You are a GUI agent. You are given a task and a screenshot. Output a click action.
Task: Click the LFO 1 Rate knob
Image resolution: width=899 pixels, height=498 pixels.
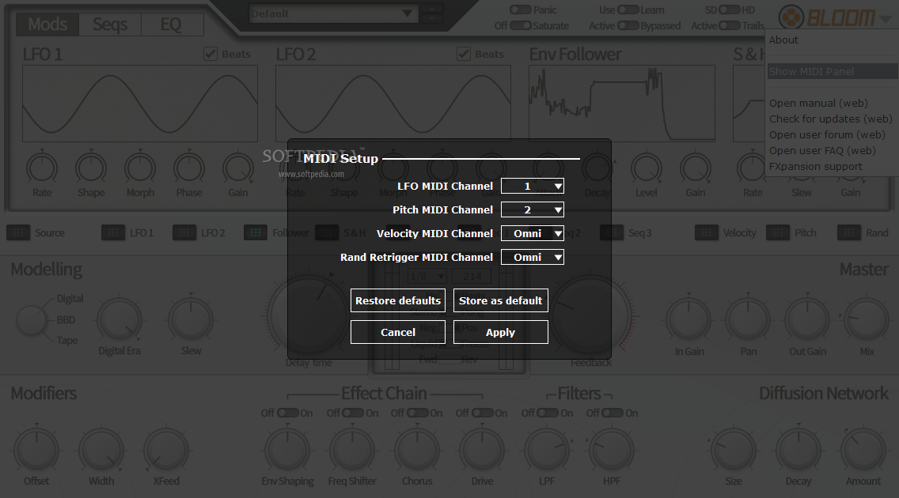tap(42, 168)
